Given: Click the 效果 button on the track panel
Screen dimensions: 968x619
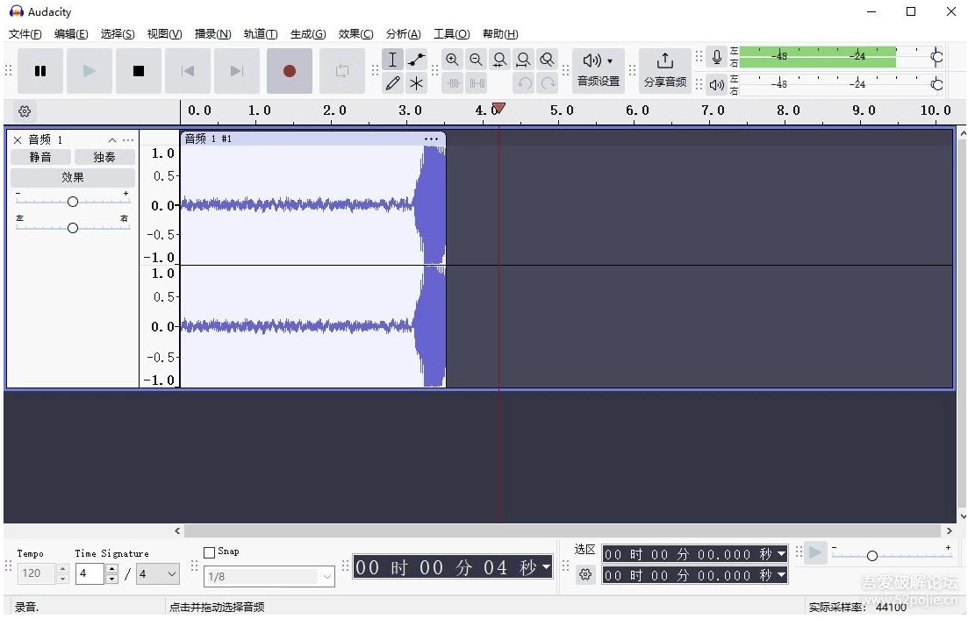Looking at the screenshot, I should (x=73, y=176).
